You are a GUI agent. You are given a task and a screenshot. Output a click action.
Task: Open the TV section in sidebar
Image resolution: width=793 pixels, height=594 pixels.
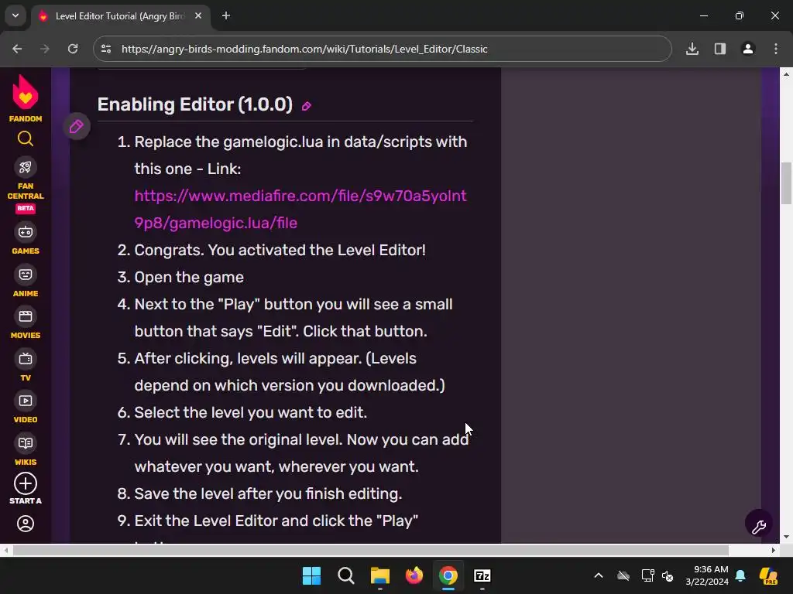26,365
